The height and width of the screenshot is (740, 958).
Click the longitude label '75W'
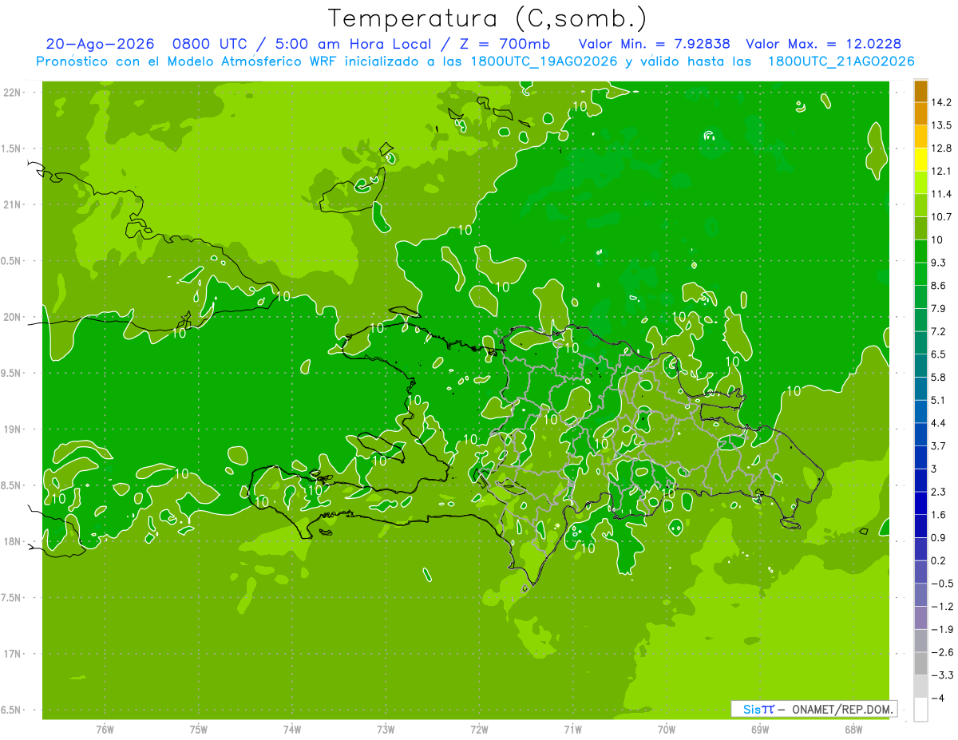coord(199,730)
